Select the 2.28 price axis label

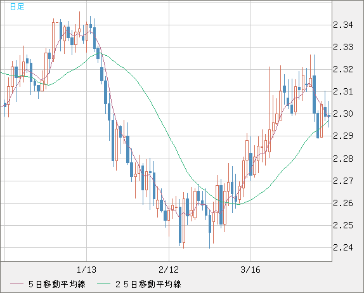(x=343, y=159)
